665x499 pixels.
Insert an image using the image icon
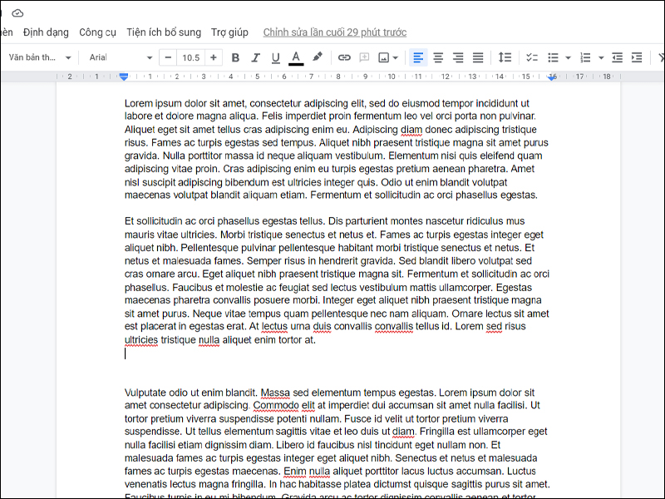[x=383, y=58]
